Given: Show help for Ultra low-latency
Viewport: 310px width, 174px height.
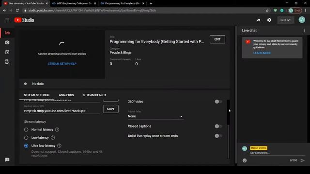Looking at the screenshot, I should (x=59, y=146).
